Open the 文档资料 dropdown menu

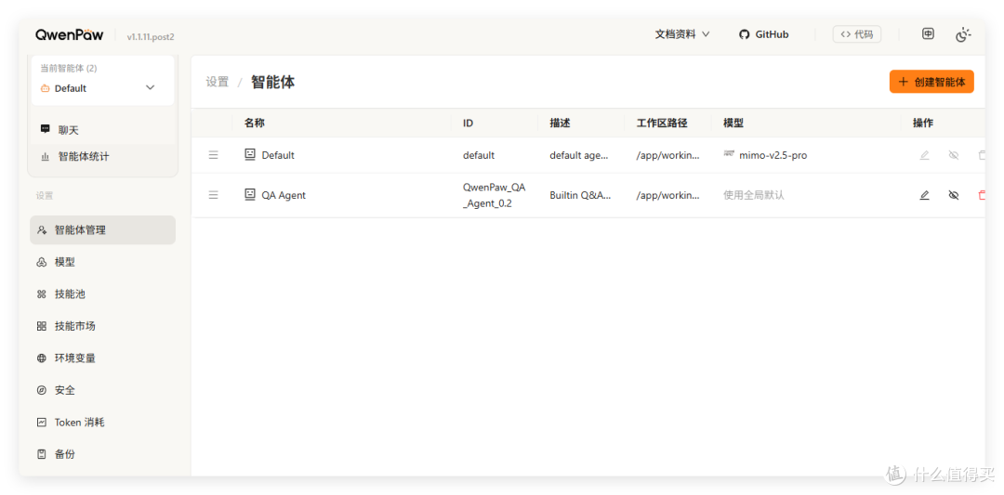(682, 34)
